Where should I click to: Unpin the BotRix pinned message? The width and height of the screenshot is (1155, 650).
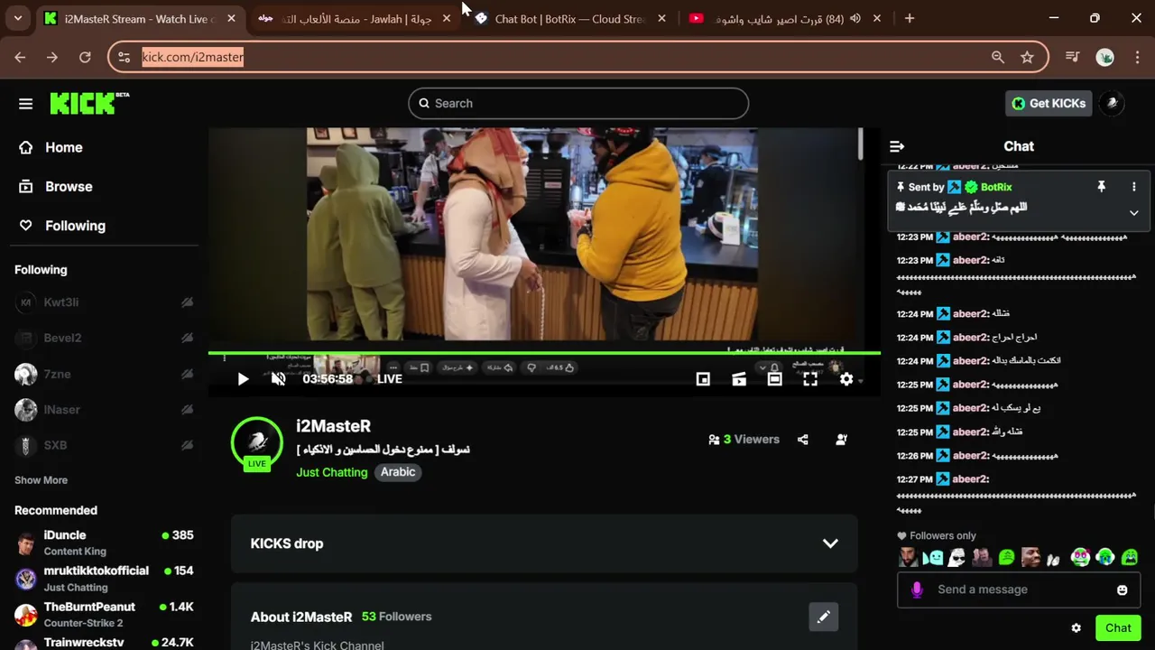(1101, 187)
